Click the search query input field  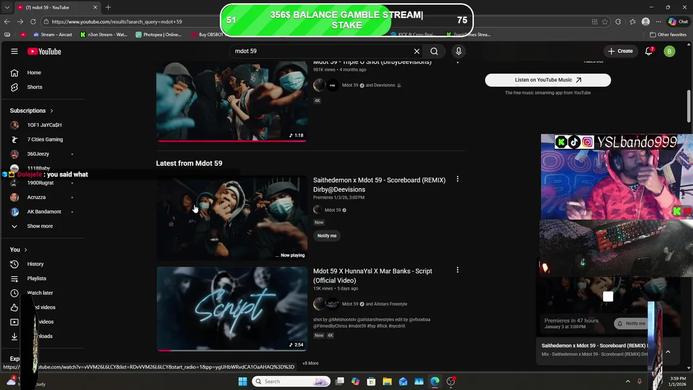322,51
